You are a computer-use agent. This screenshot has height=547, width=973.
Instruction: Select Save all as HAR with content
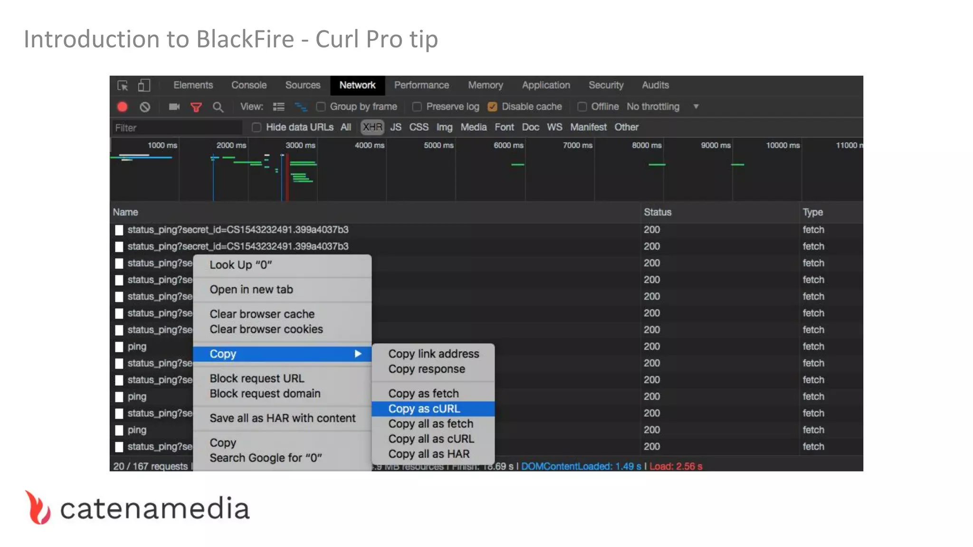pos(282,418)
